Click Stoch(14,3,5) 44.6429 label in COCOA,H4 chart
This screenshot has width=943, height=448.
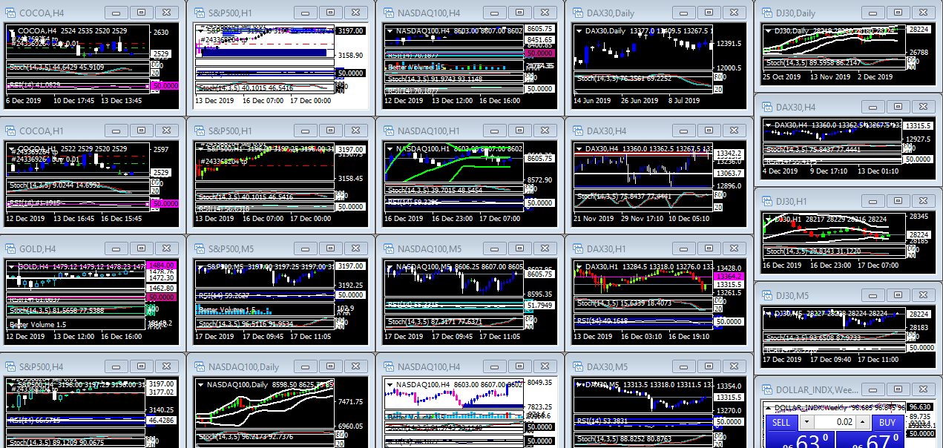coord(56,67)
